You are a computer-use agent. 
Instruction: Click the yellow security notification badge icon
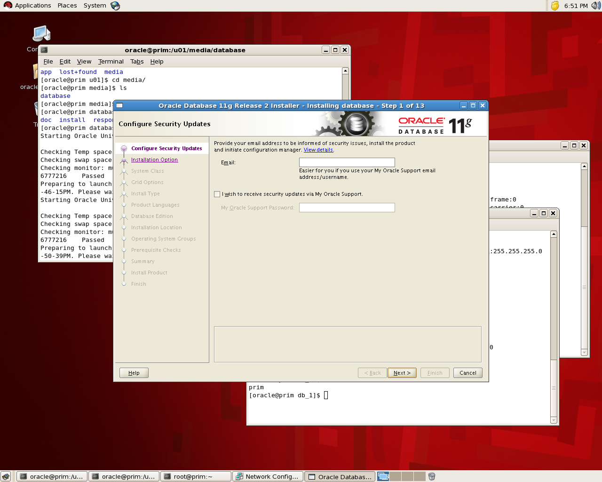pyautogui.click(x=554, y=5)
